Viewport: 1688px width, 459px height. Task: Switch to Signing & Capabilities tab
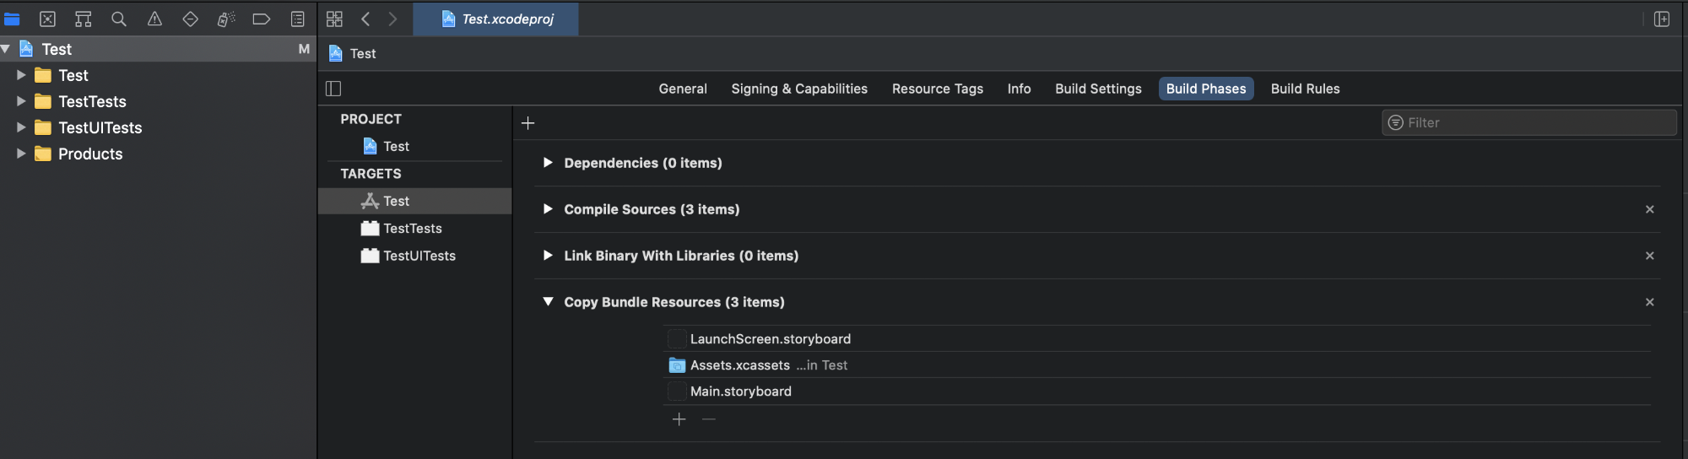coord(799,89)
